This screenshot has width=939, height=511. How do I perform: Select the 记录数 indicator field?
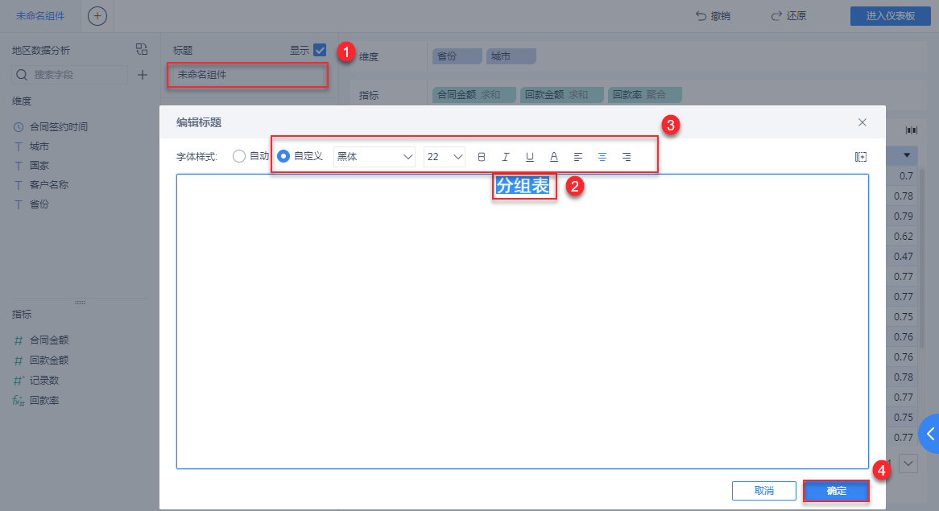tap(44, 381)
